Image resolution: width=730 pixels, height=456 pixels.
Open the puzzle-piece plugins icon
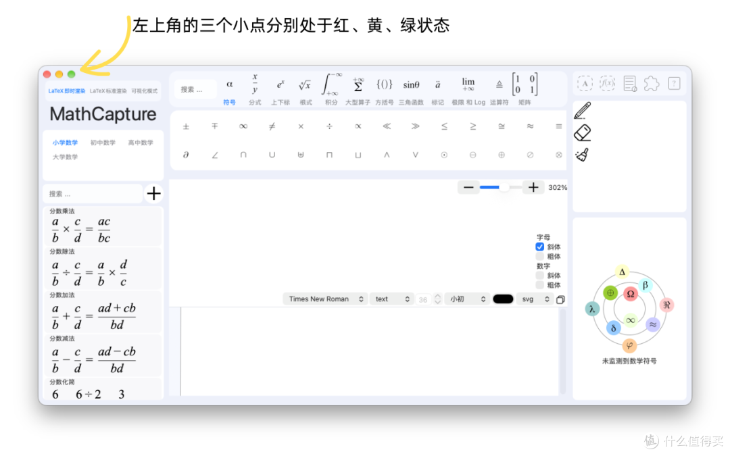[652, 83]
